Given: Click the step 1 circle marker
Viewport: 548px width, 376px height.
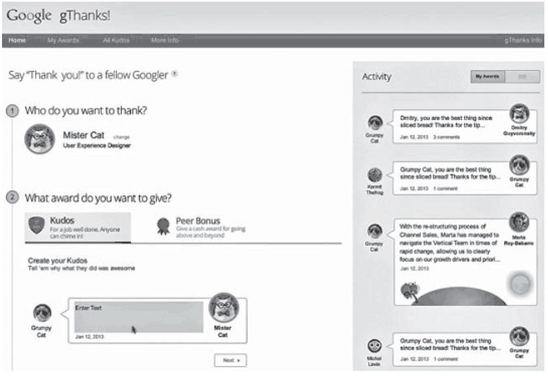Looking at the screenshot, I should 13,110.
